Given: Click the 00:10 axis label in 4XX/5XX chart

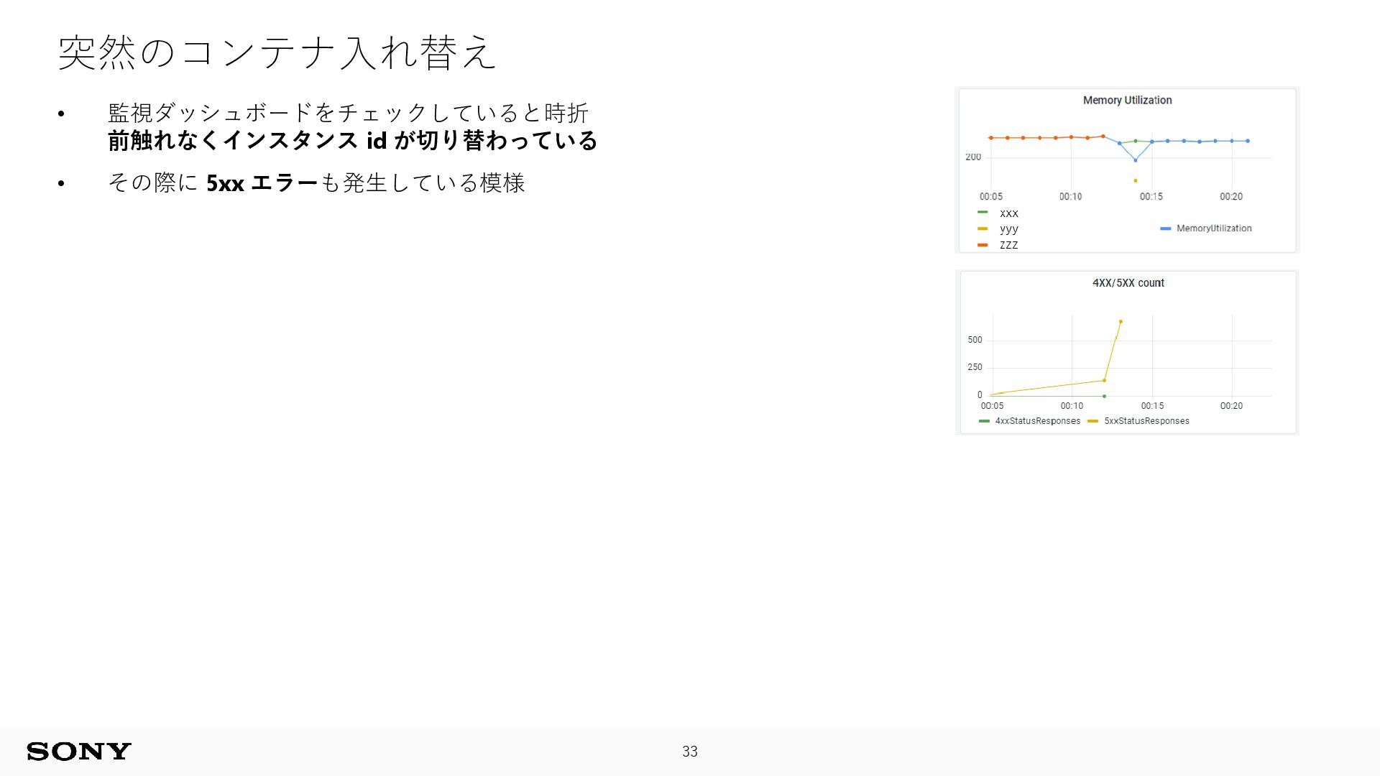Looking at the screenshot, I should point(1072,407).
